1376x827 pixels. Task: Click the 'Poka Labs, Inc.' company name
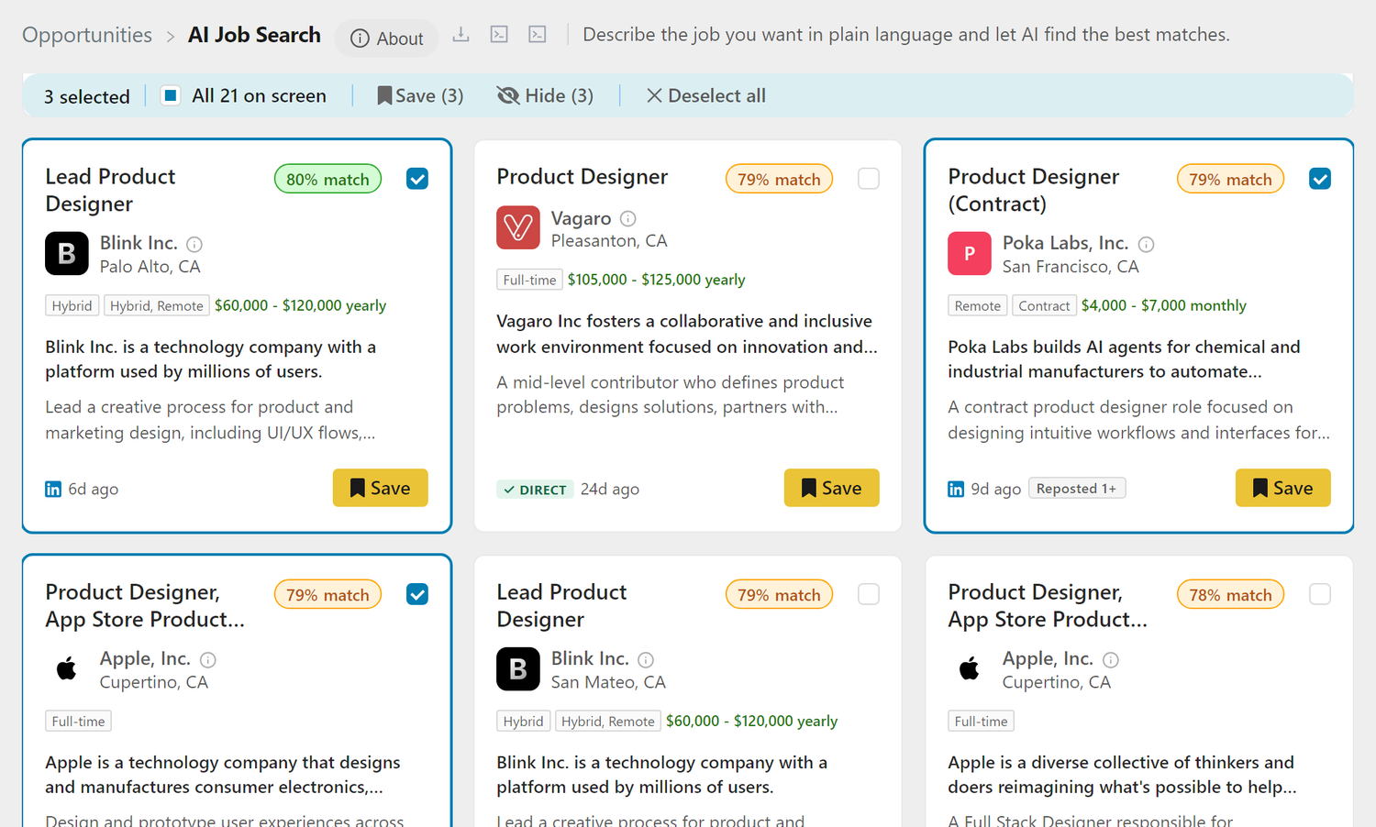point(1065,243)
